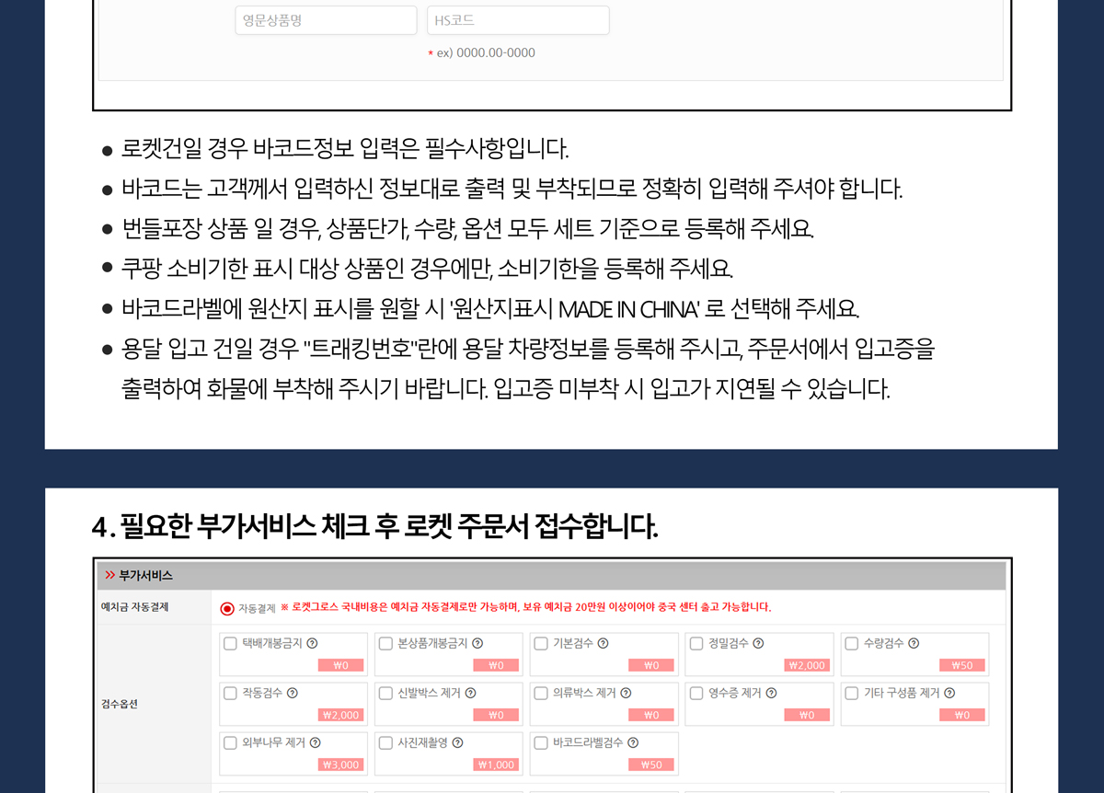Tick the 신발박스 제거 checkbox
The image size is (1104, 793).
385,693
